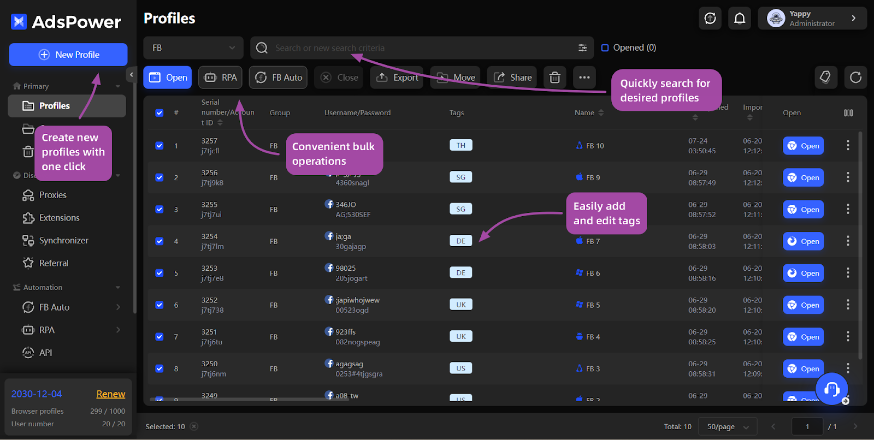Click the refresh list icon
This screenshot has height=440, width=874.
[x=856, y=77]
